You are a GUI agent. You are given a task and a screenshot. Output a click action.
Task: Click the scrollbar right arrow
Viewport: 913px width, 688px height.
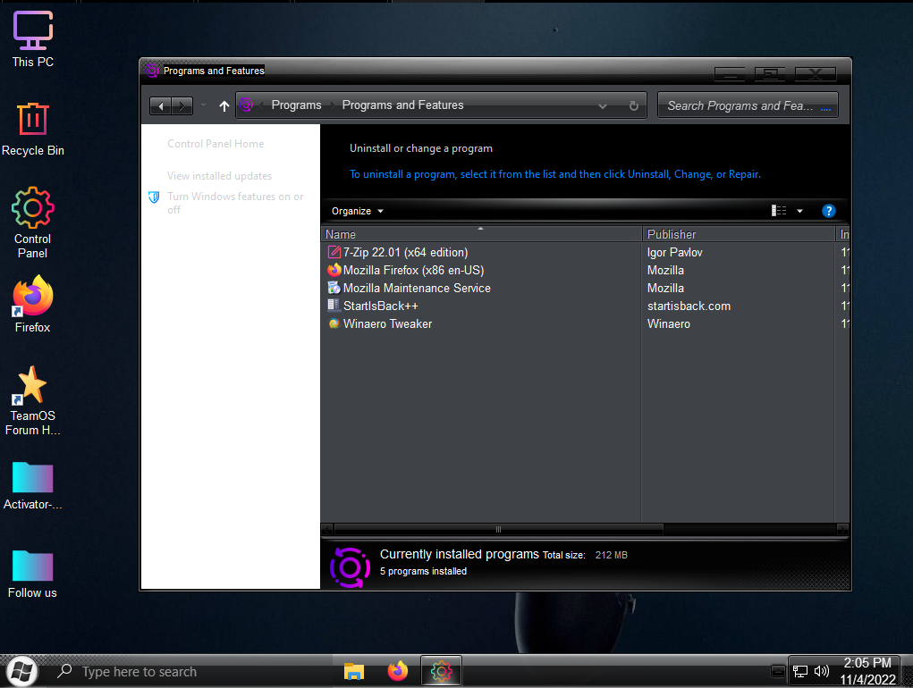(x=842, y=529)
